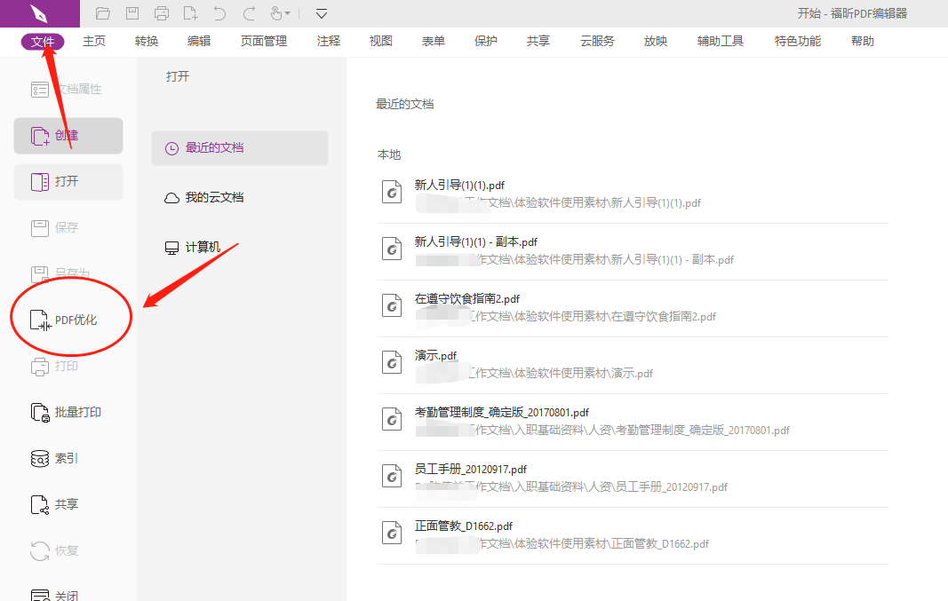Click the printer icon in the toolbar
The width and height of the screenshot is (948, 601).
pyautogui.click(x=161, y=13)
